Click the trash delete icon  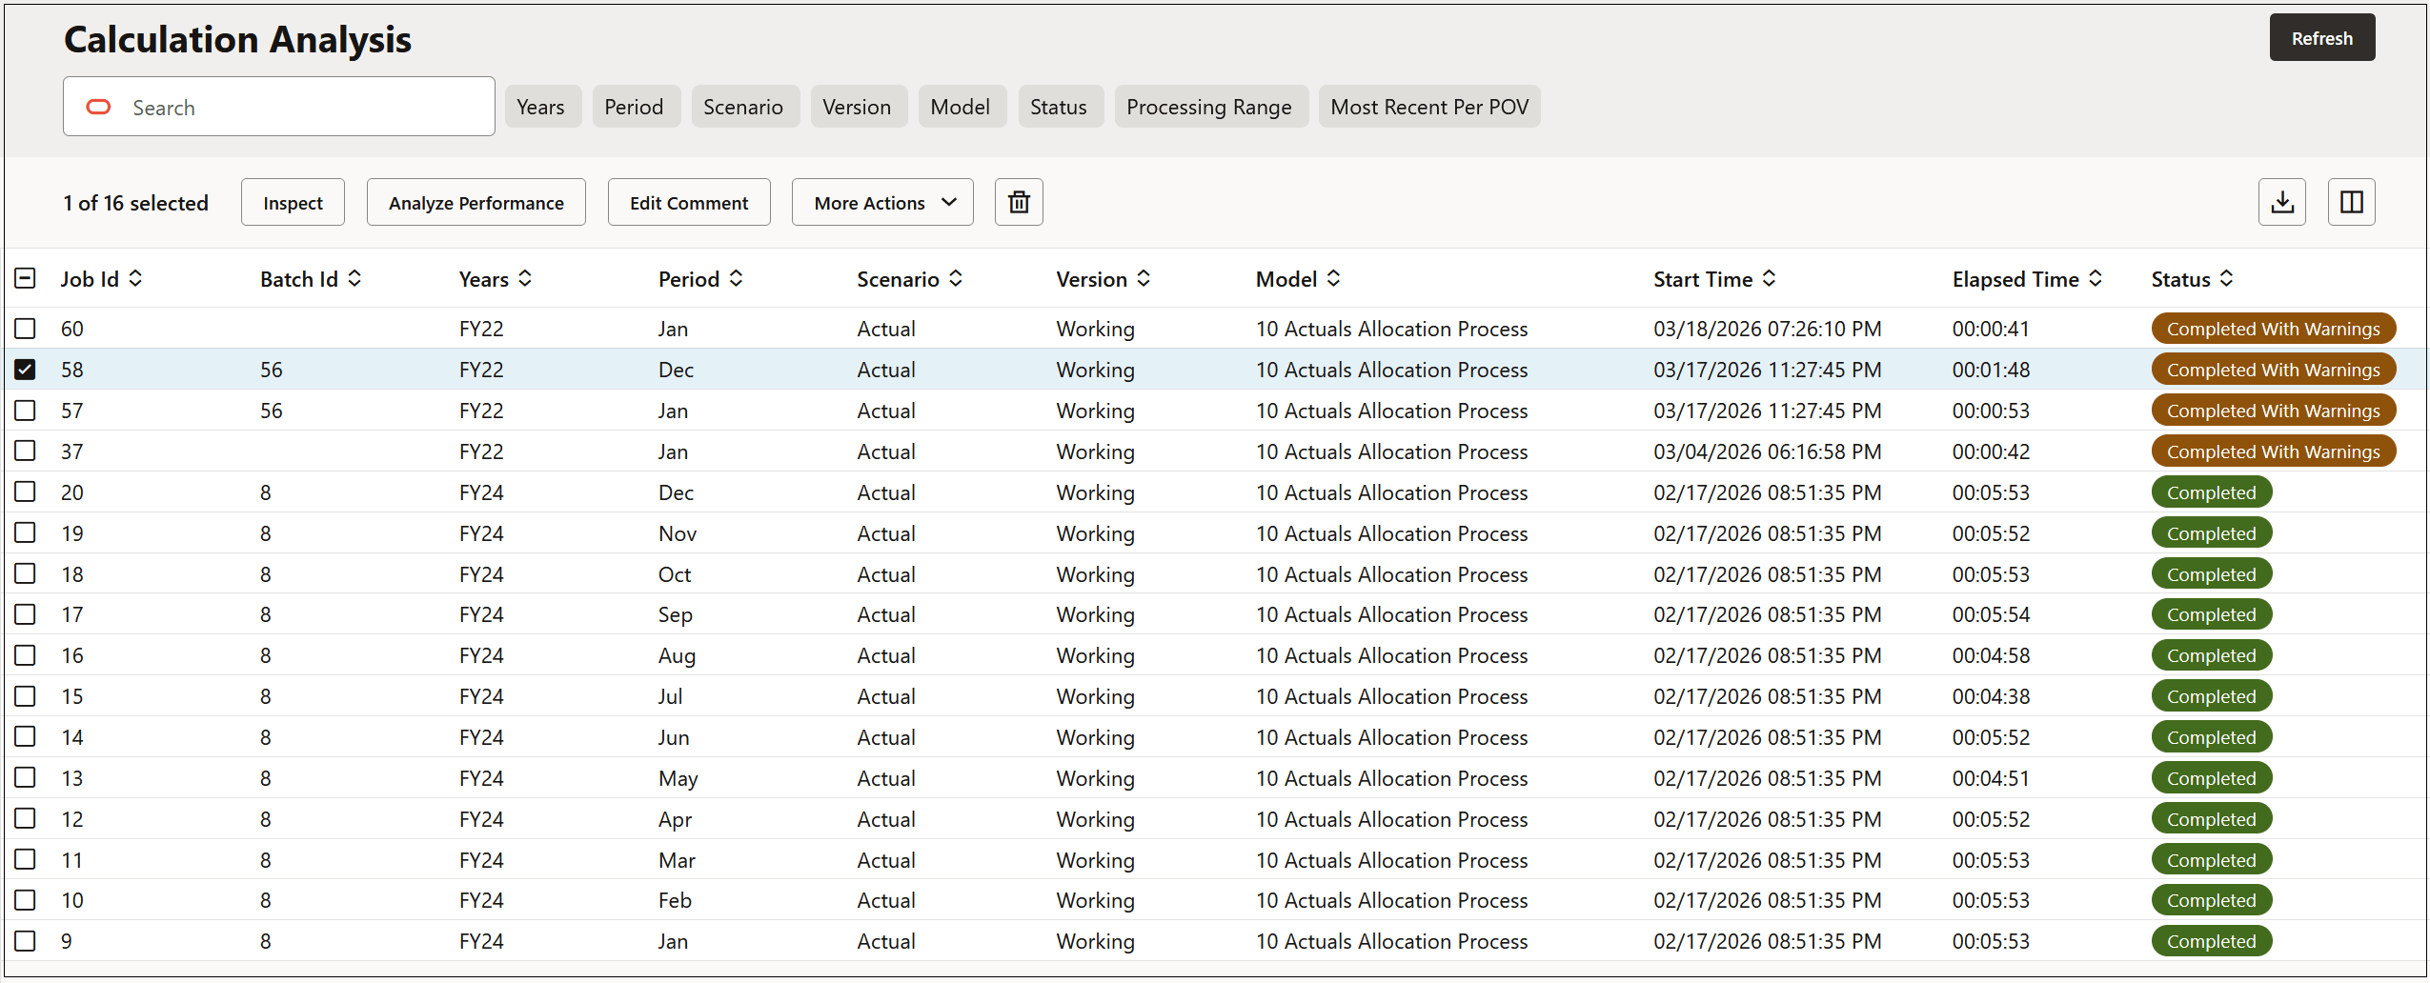coord(1019,202)
